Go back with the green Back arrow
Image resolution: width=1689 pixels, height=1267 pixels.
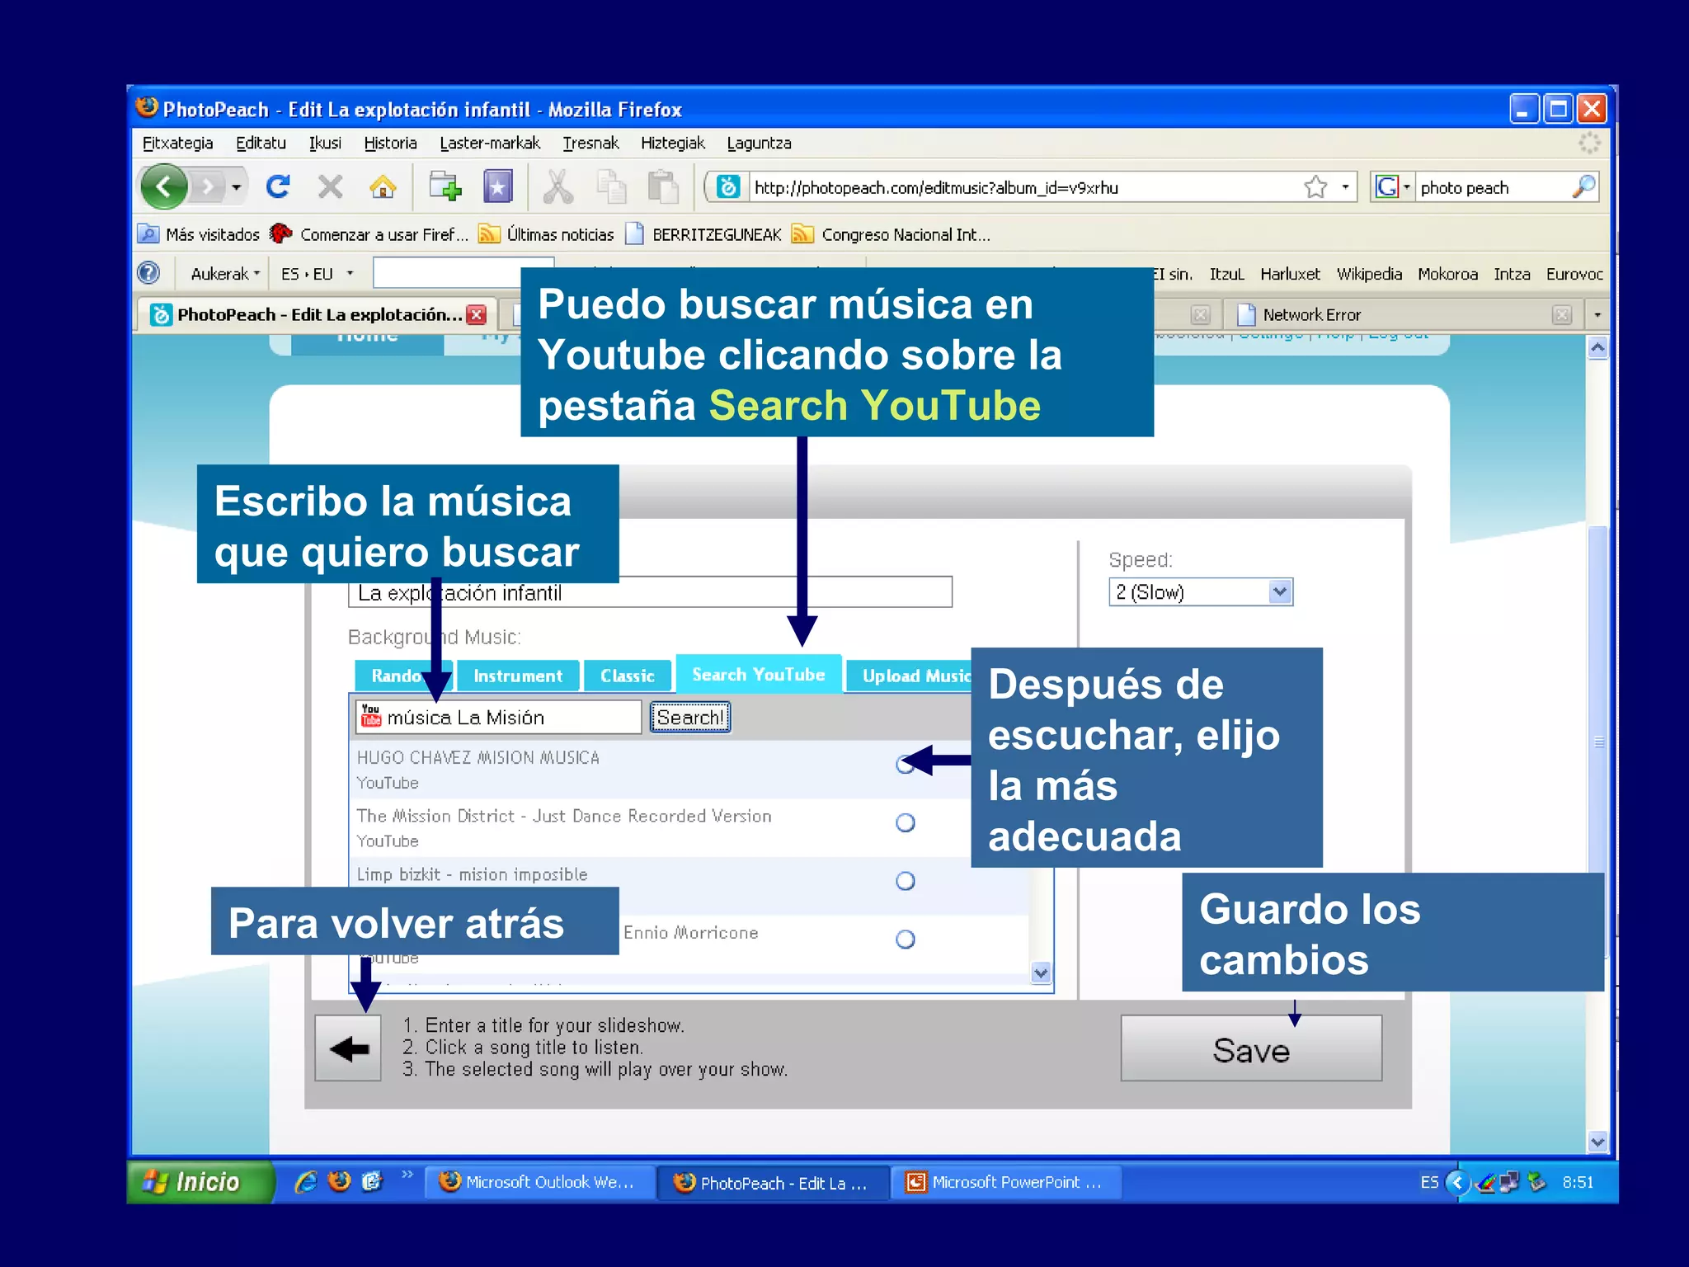point(164,187)
